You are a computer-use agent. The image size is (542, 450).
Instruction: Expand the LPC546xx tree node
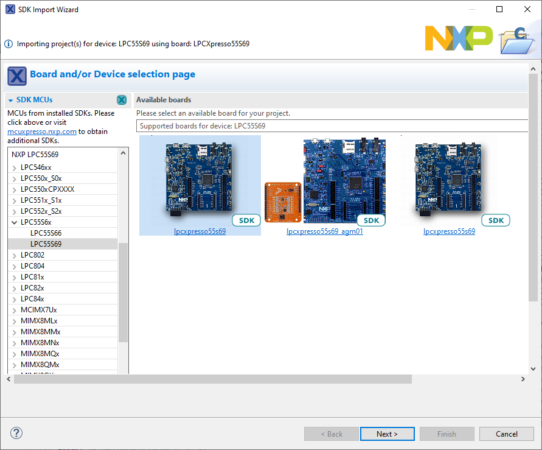point(13,167)
